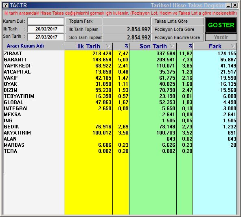Click the Ilk Tarih date field 26/02/2017
Image resolution: width=241 pixels, height=217 pixels.
click(x=46, y=29)
